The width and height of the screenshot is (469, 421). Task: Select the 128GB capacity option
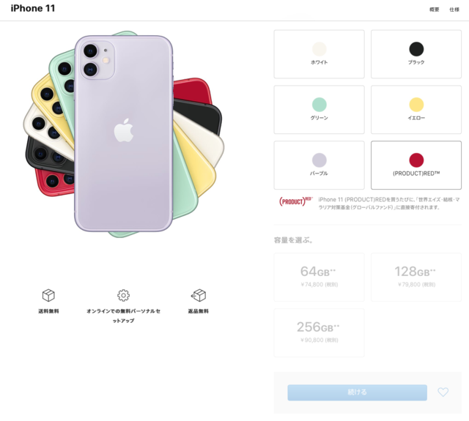click(416, 277)
